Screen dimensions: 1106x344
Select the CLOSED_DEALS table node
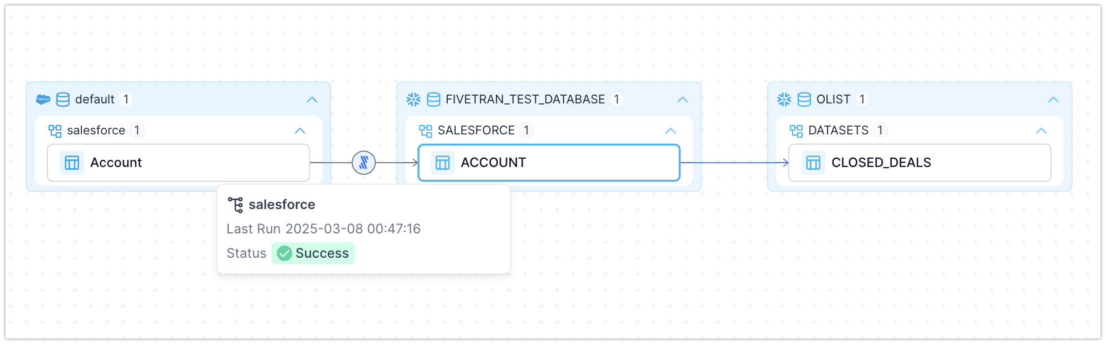[919, 163]
